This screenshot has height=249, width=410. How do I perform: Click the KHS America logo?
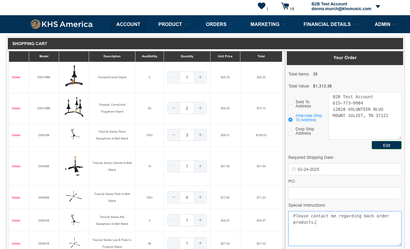[62, 24]
